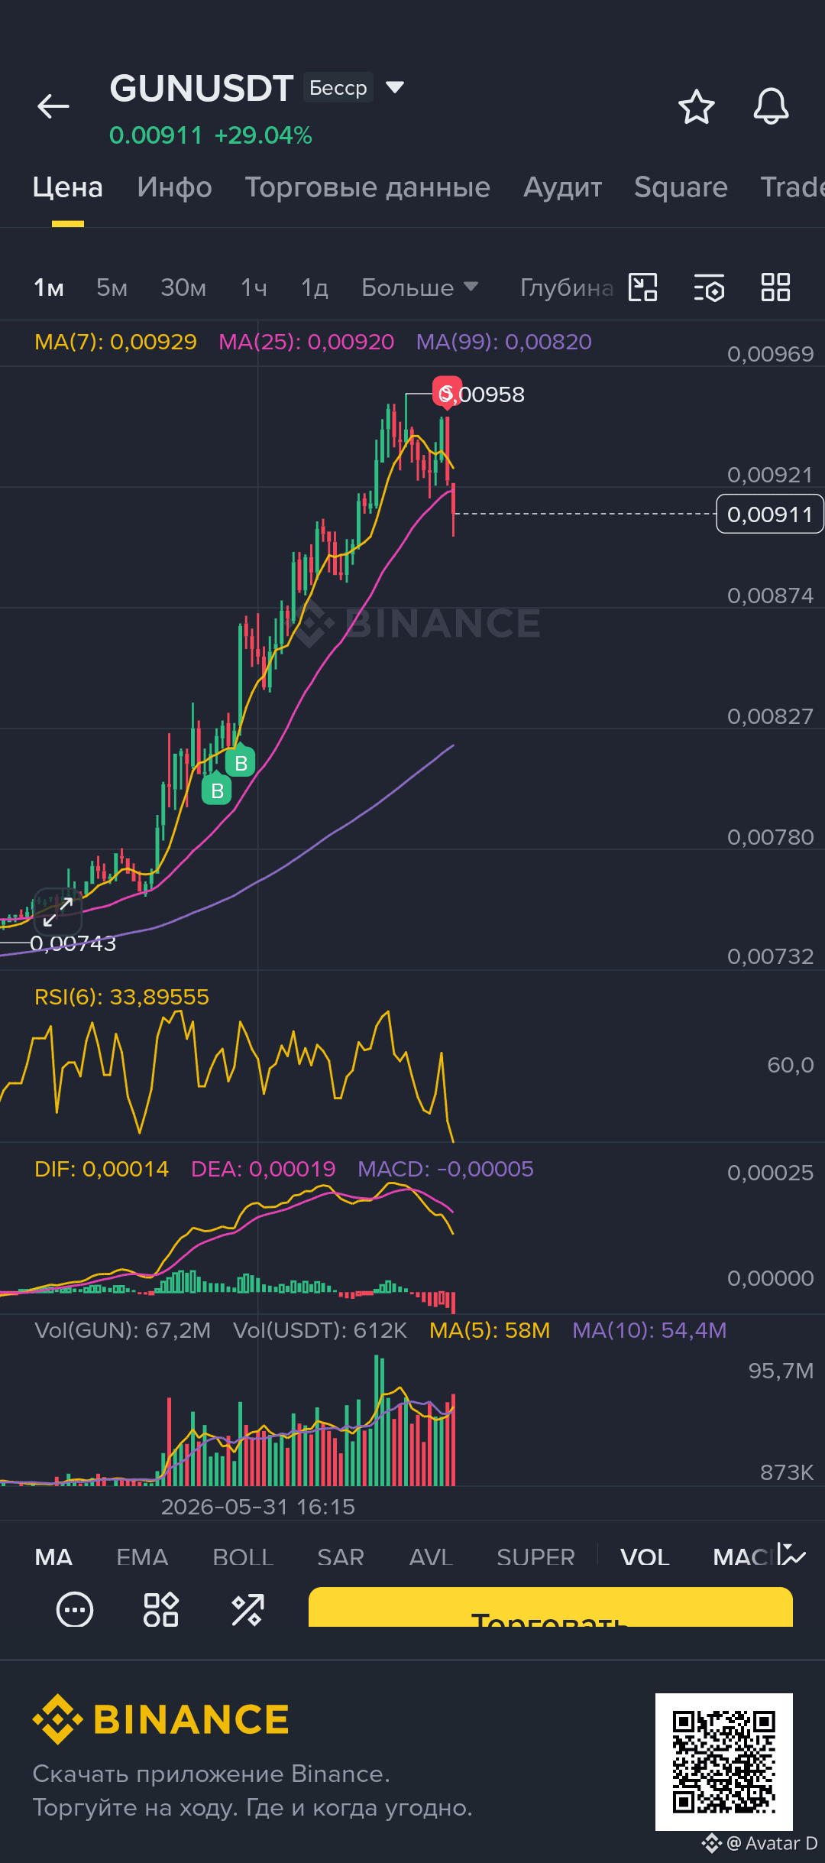Toggle the SUPER indicator
Viewport: 825px width, 1863px height.
coord(535,1556)
